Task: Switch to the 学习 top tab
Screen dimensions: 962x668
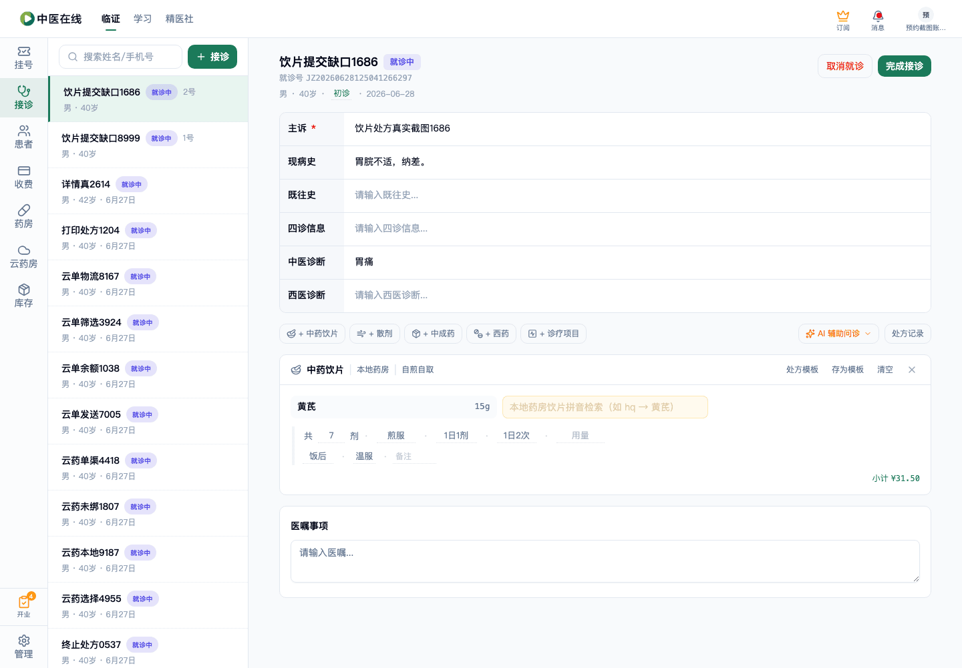Action: 142,19
